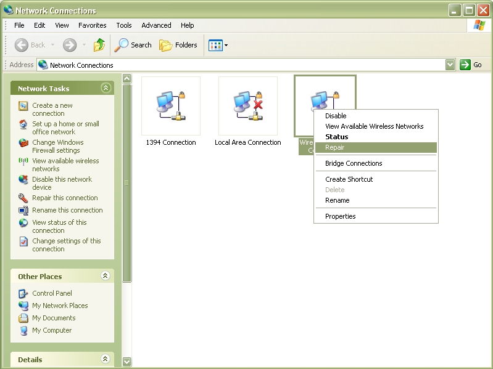Open the 1394 Connection icon
The image size is (493, 369).
171,106
